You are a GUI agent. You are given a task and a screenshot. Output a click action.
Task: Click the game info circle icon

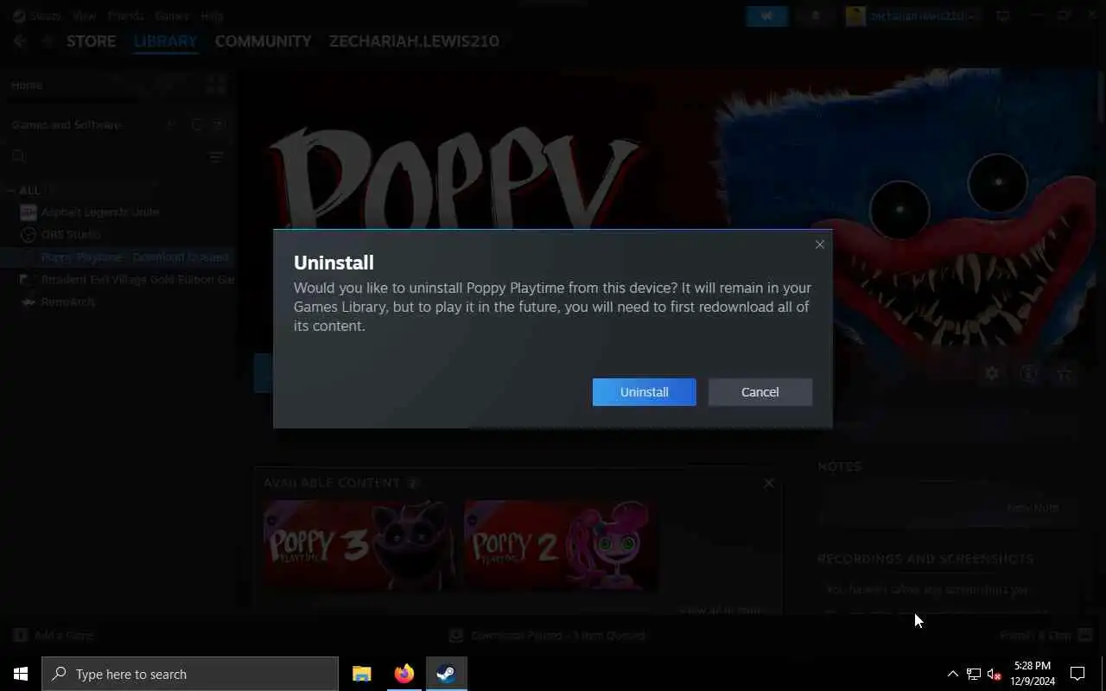pos(1028,373)
